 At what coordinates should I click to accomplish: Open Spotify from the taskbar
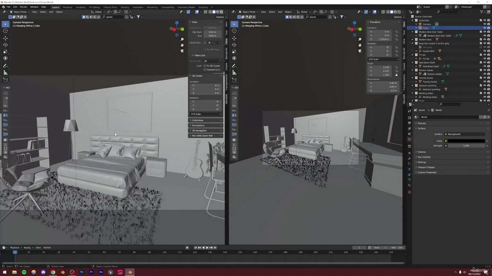pyautogui.click(x=24, y=272)
